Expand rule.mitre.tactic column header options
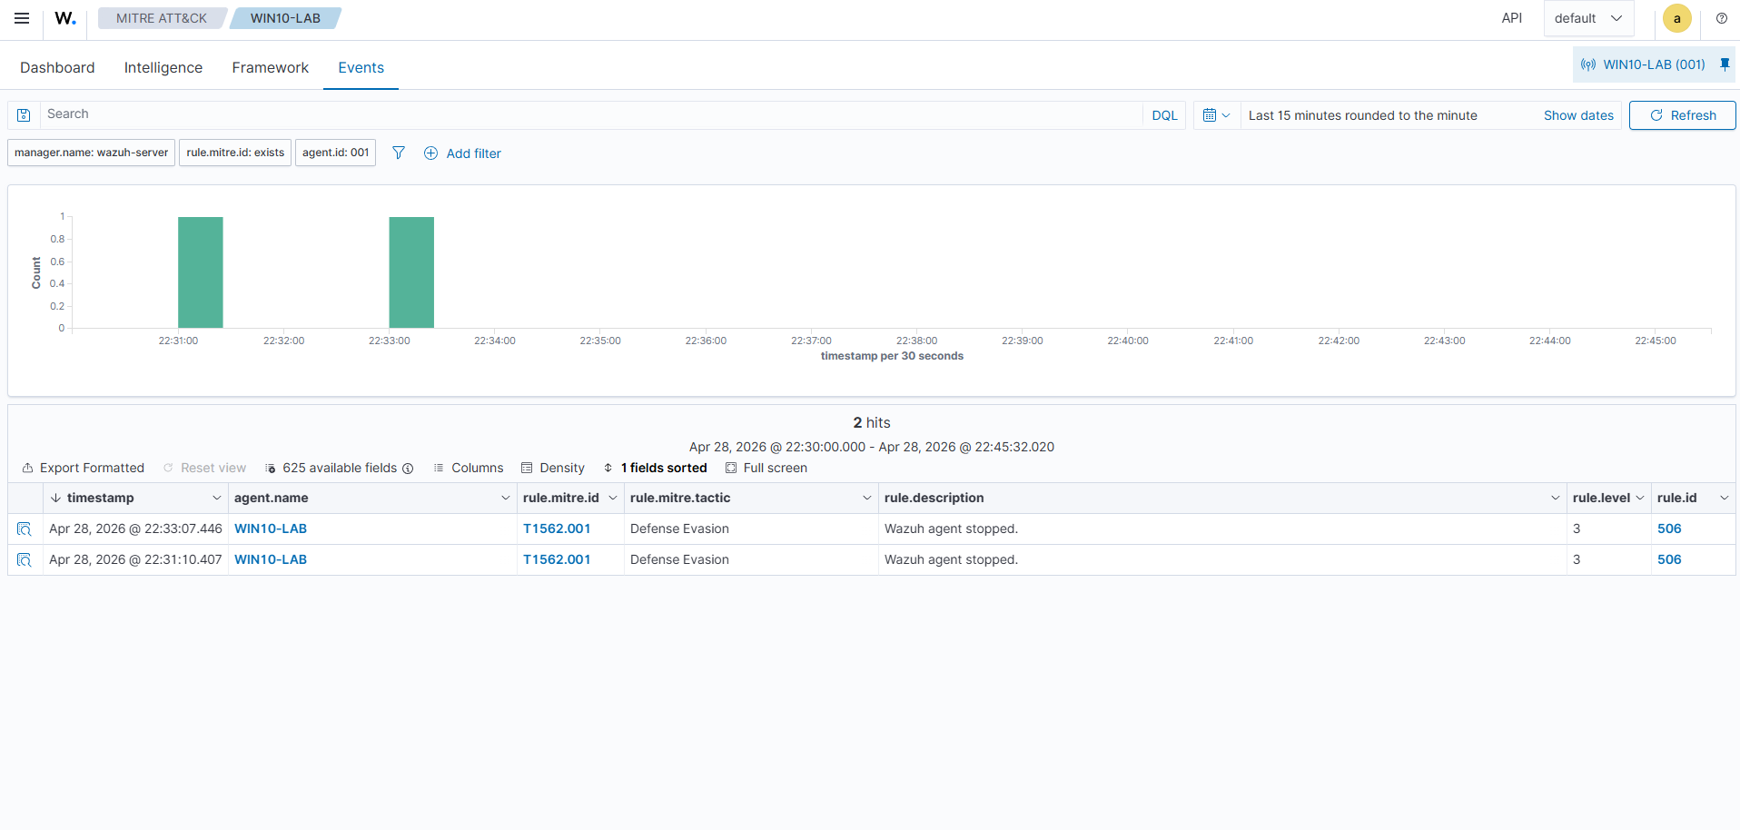This screenshot has width=1740, height=830. click(x=867, y=498)
